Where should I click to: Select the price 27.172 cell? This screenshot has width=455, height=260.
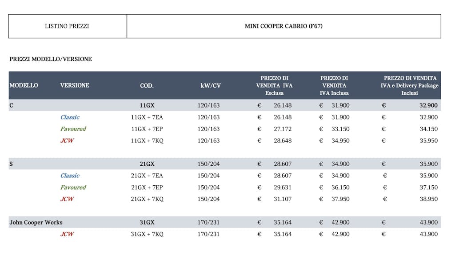coord(283,129)
